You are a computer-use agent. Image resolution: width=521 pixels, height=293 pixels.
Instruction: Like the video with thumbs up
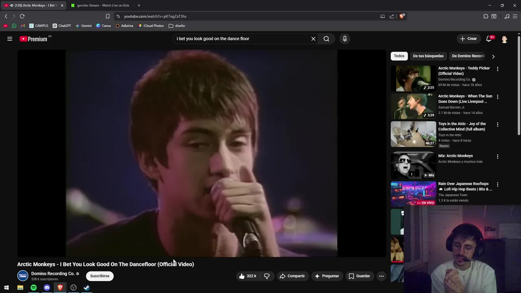pos(248,276)
